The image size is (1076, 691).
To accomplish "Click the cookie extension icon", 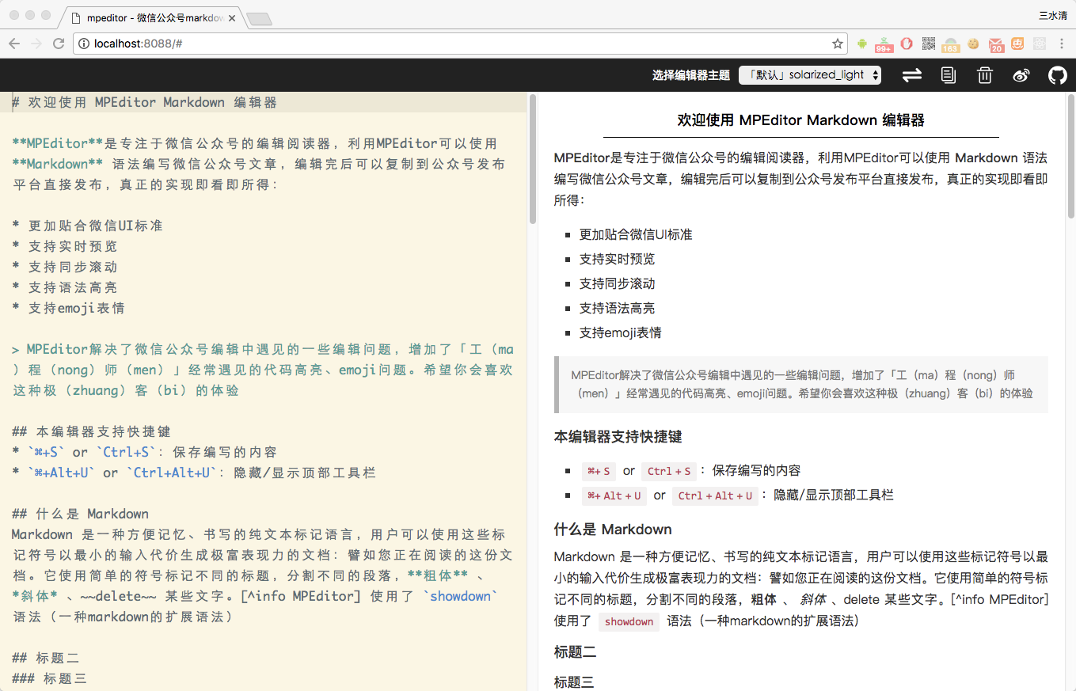I will pyautogui.click(x=973, y=44).
